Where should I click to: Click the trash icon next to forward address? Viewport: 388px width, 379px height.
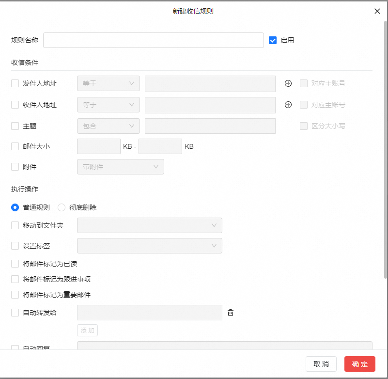pos(231,313)
